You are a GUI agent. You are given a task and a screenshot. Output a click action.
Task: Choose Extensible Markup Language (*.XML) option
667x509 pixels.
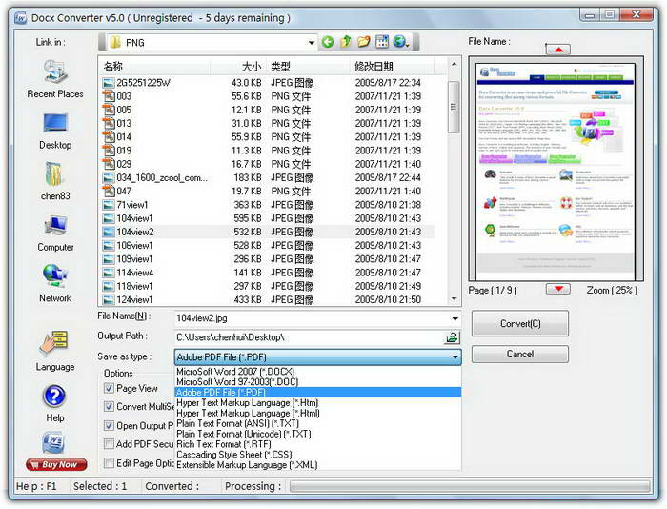coord(317,465)
